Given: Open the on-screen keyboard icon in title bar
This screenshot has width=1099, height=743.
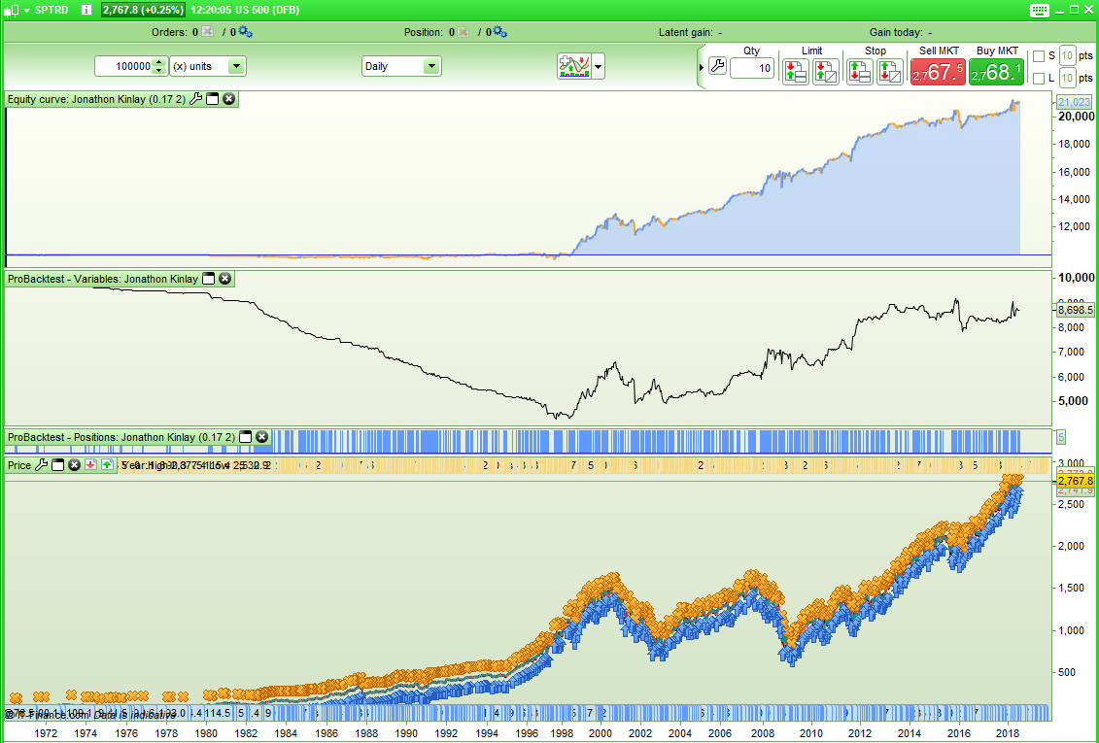Looking at the screenshot, I should [1040, 10].
